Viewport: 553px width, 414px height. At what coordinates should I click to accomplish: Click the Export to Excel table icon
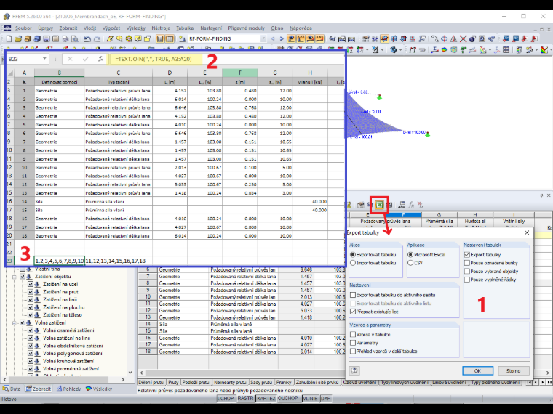tap(379, 205)
